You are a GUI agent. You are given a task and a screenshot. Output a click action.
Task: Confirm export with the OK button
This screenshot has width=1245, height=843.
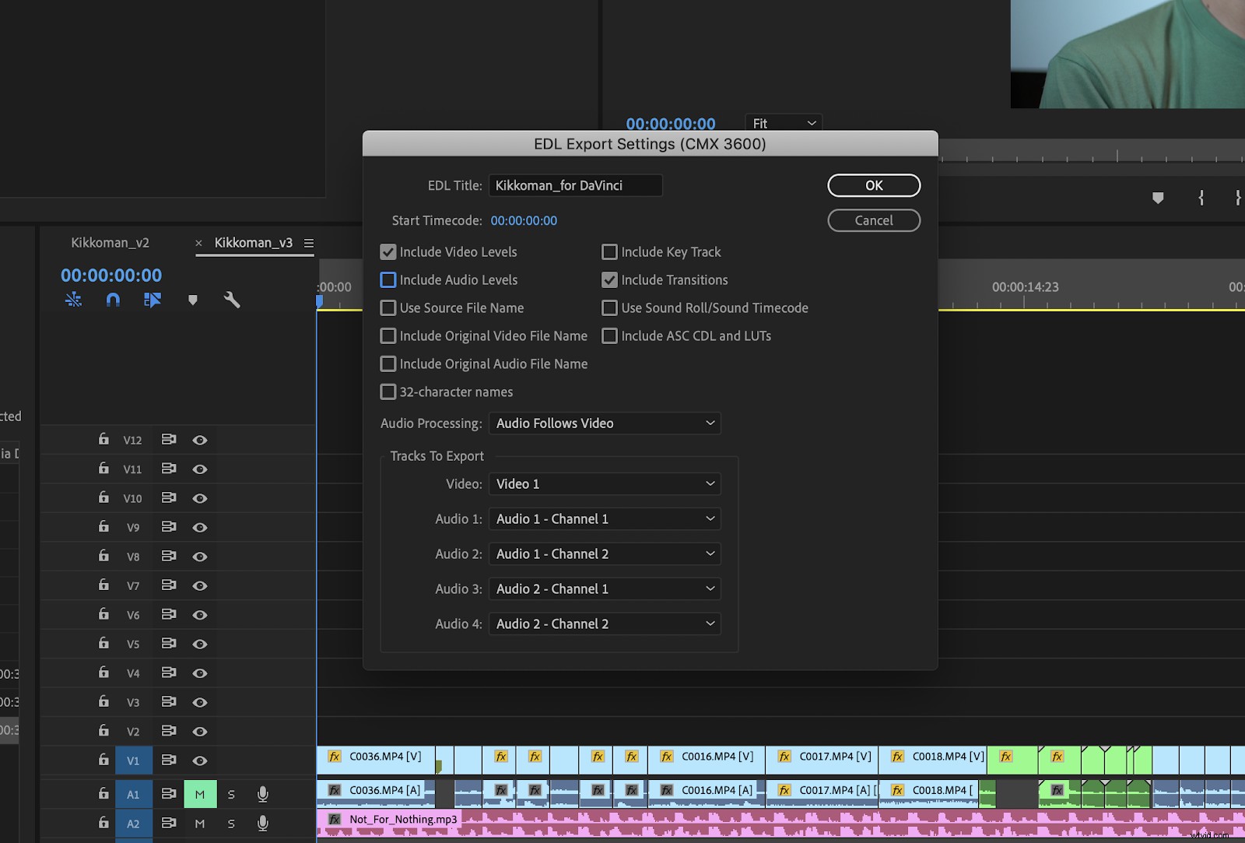pos(873,185)
